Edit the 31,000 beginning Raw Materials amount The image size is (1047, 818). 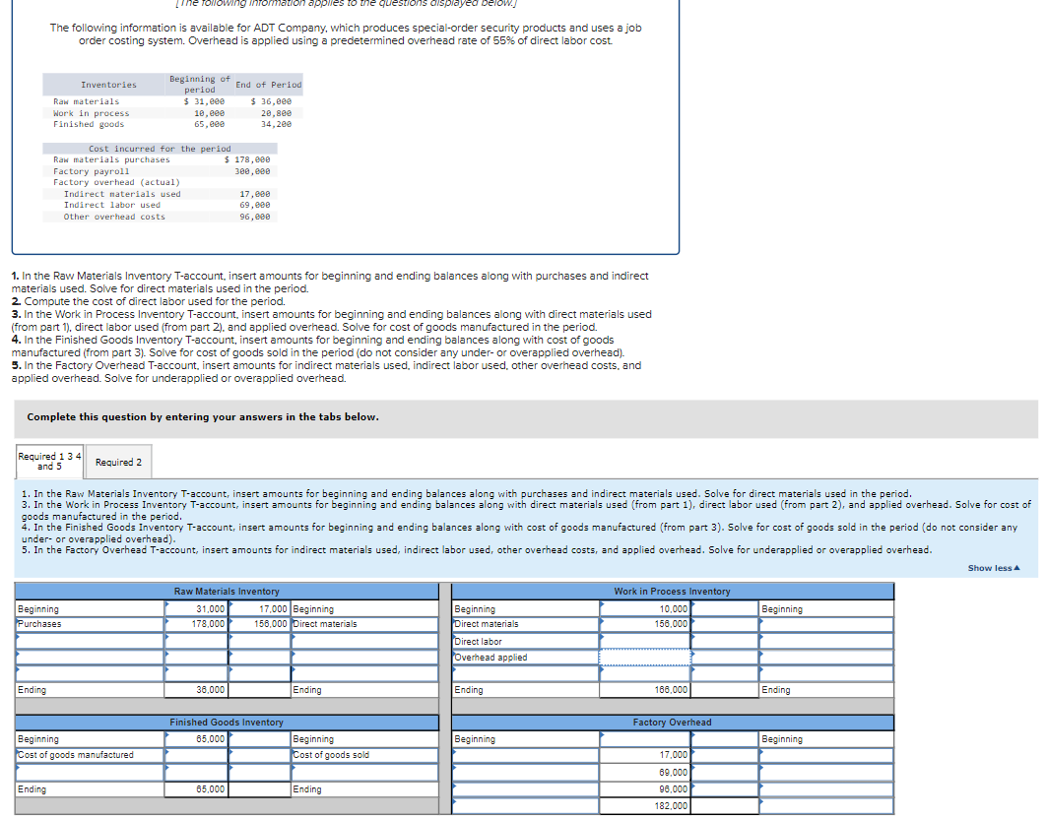pos(196,609)
